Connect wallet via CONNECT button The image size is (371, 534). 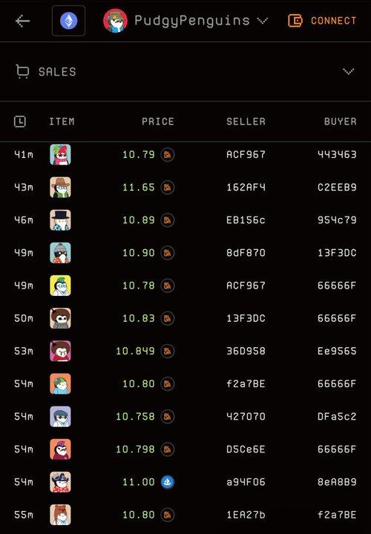(322, 21)
